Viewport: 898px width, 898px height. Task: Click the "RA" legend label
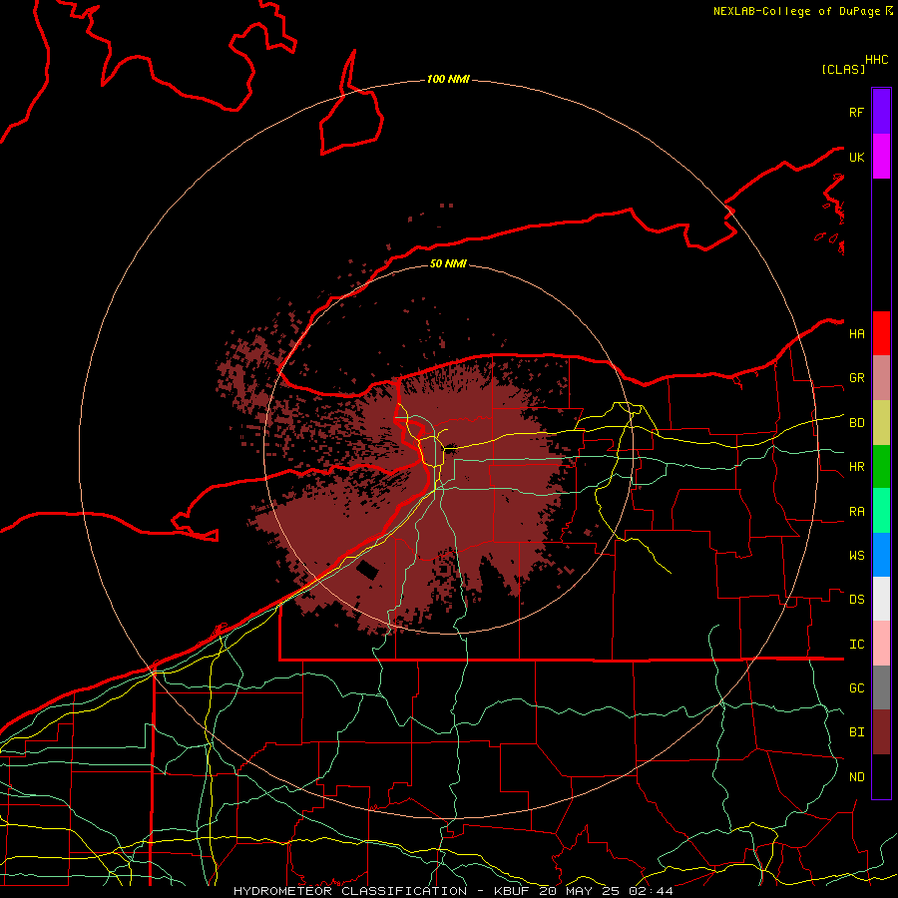[x=857, y=511]
